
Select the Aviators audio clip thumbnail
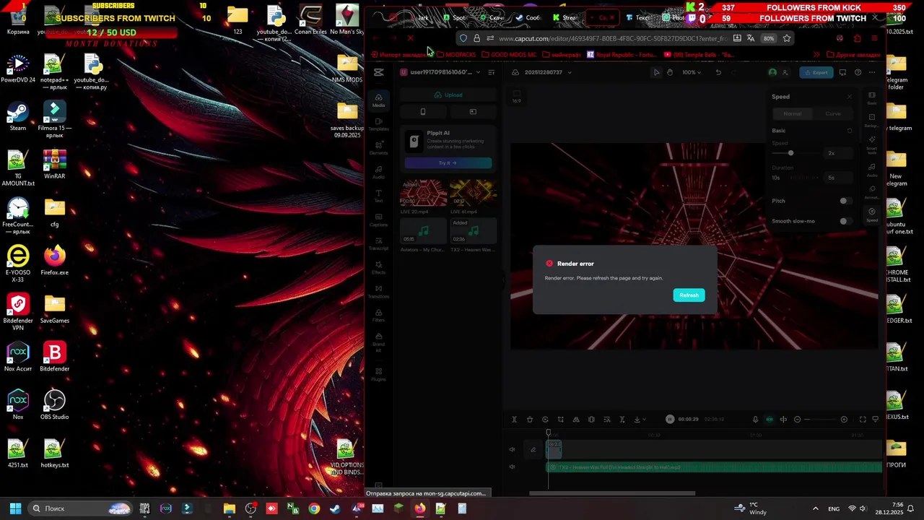pyautogui.click(x=423, y=231)
